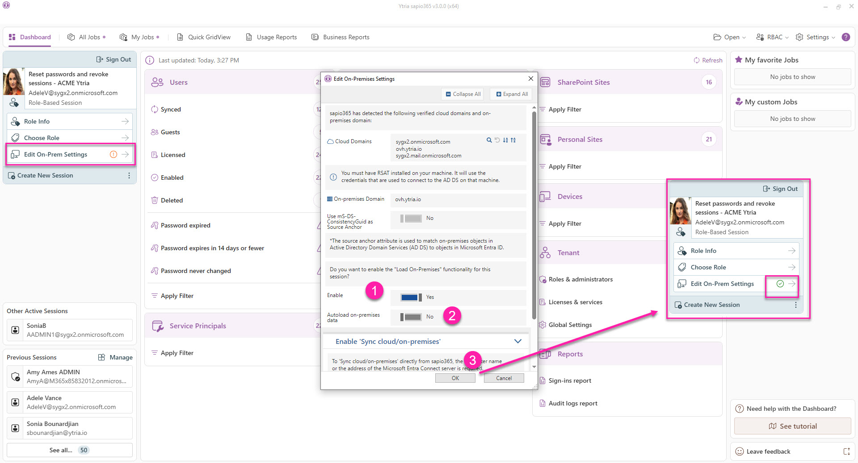This screenshot has height=463, width=858.
Task: Click the Users group icon
Action: pyautogui.click(x=157, y=82)
